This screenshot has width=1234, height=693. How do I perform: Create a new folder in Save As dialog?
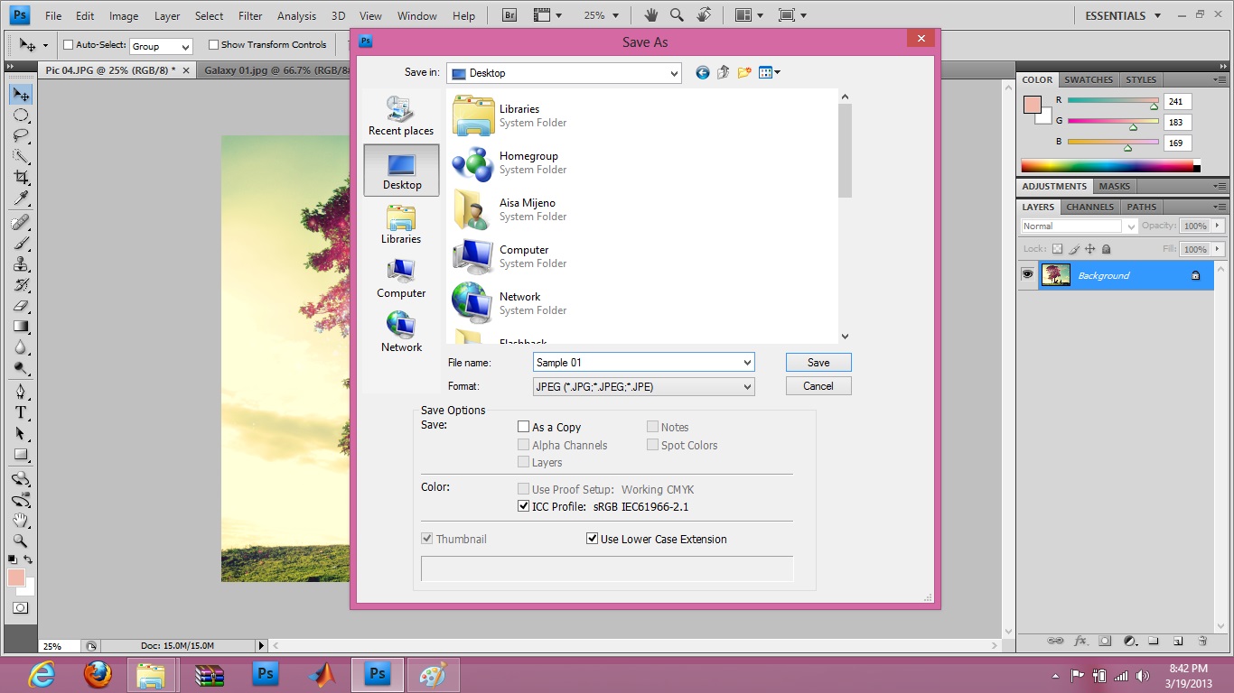[x=744, y=73]
